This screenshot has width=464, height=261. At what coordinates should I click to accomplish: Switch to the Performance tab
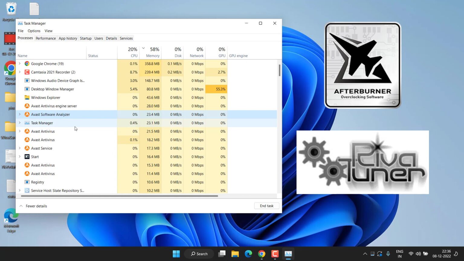point(46,38)
